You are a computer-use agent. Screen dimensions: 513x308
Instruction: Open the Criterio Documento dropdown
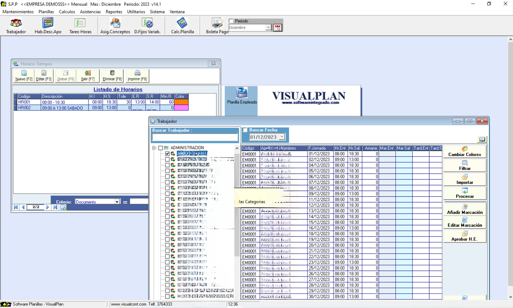click(x=117, y=202)
